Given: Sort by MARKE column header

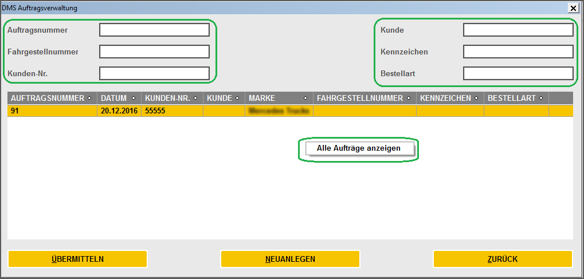Looking at the screenshot, I should coord(279,99).
